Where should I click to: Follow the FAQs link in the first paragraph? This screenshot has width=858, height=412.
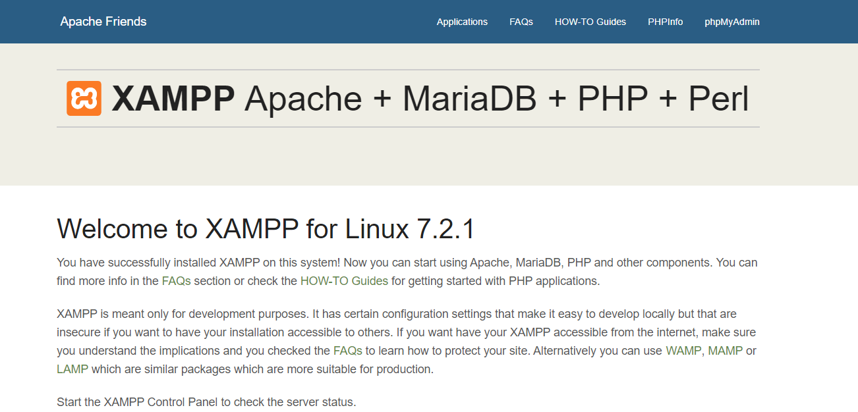[x=177, y=281]
